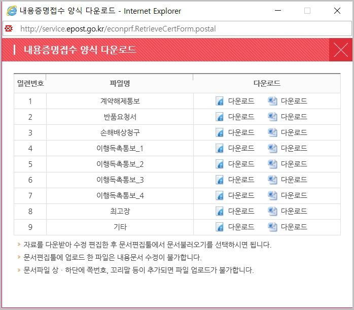Click the red site icon in address bar
The image size is (354, 310).
coord(9,28)
